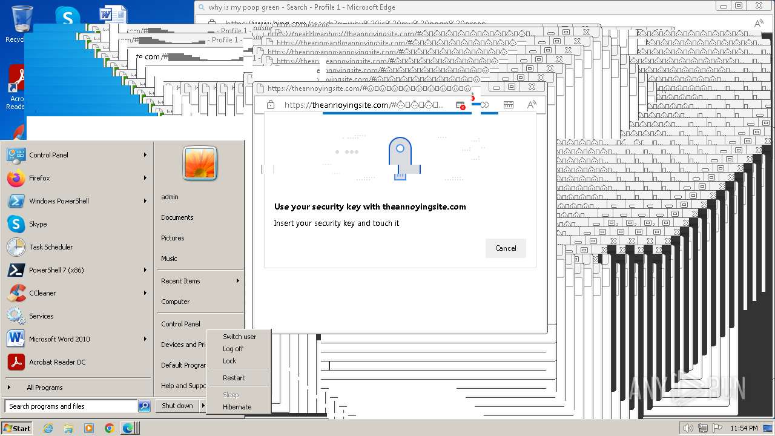Open Action Center flag in system tray
Screen dimensions: 775x436
(x=719, y=428)
